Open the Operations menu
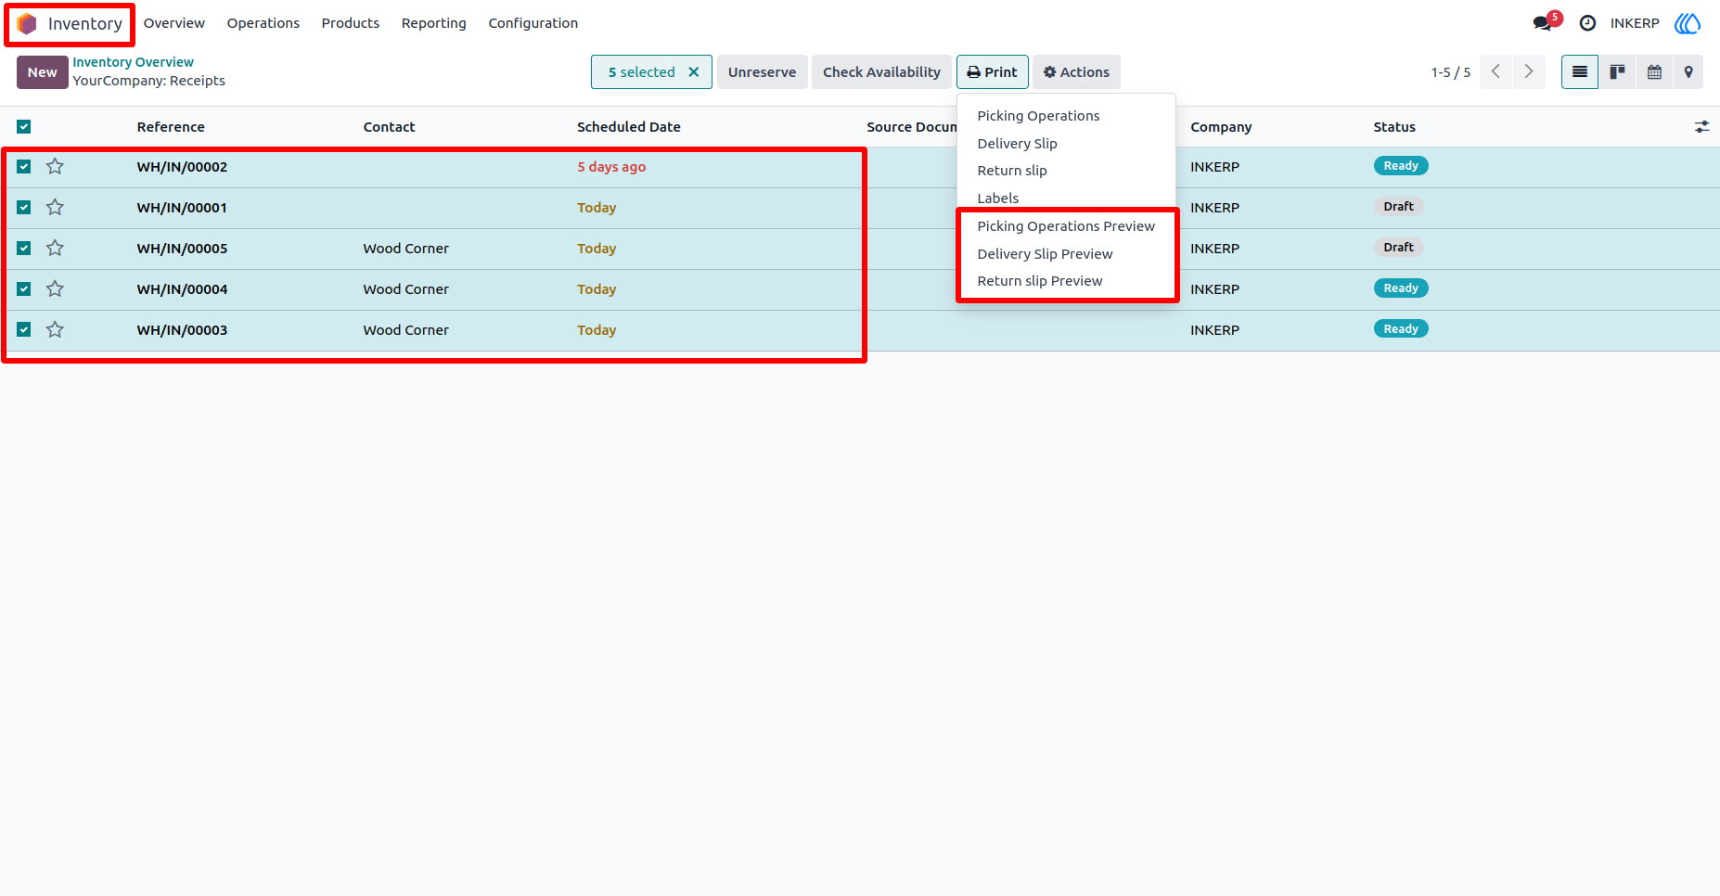1720x896 pixels. click(x=263, y=23)
